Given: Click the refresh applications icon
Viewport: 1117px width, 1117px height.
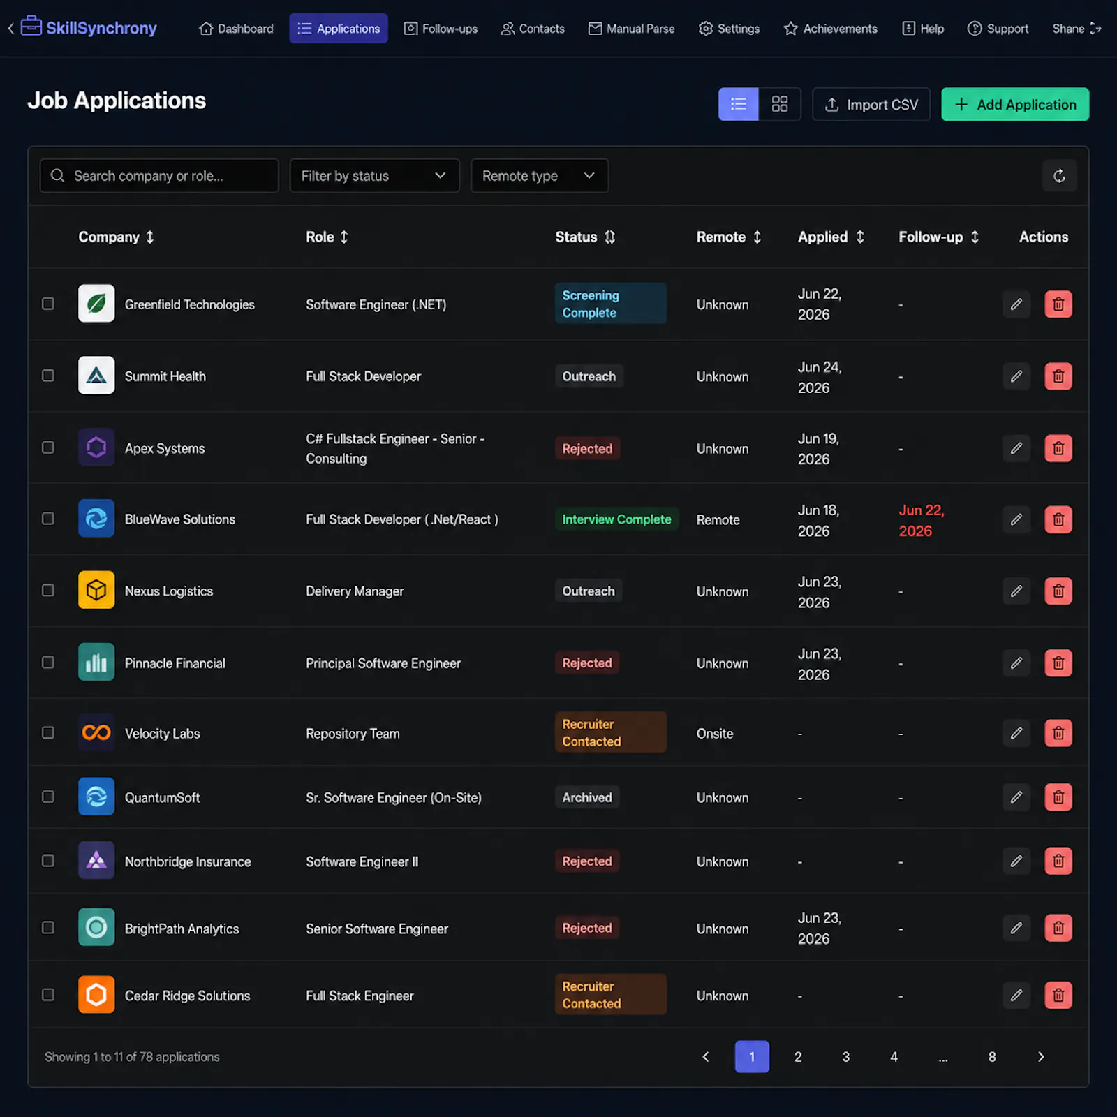Looking at the screenshot, I should tap(1059, 176).
